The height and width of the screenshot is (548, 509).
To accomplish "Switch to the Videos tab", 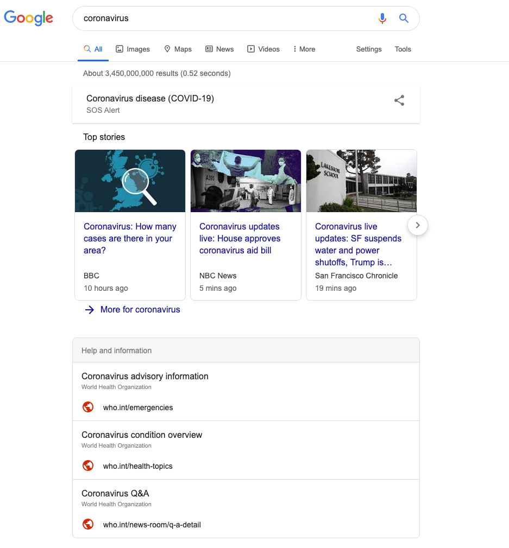I will point(263,49).
